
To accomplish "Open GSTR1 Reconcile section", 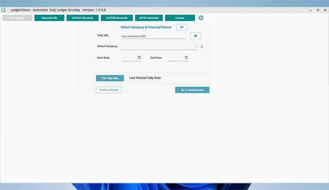I will click(149, 18).
